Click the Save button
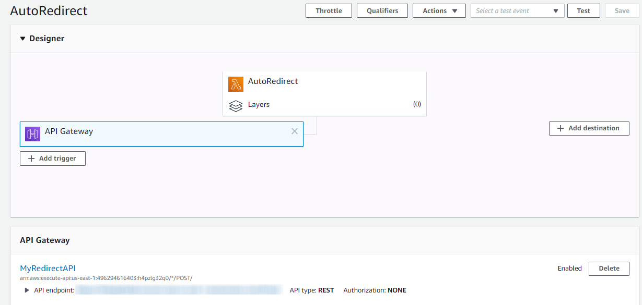Image resolution: width=642 pixels, height=305 pixels. pyautogui.click(x=622, y=11)
